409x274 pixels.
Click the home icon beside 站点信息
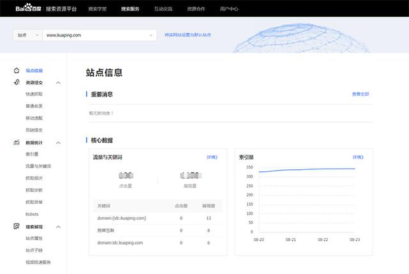17,70
